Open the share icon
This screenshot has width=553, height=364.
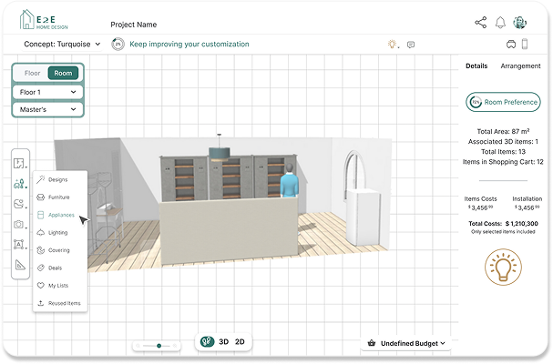(480, 22)
